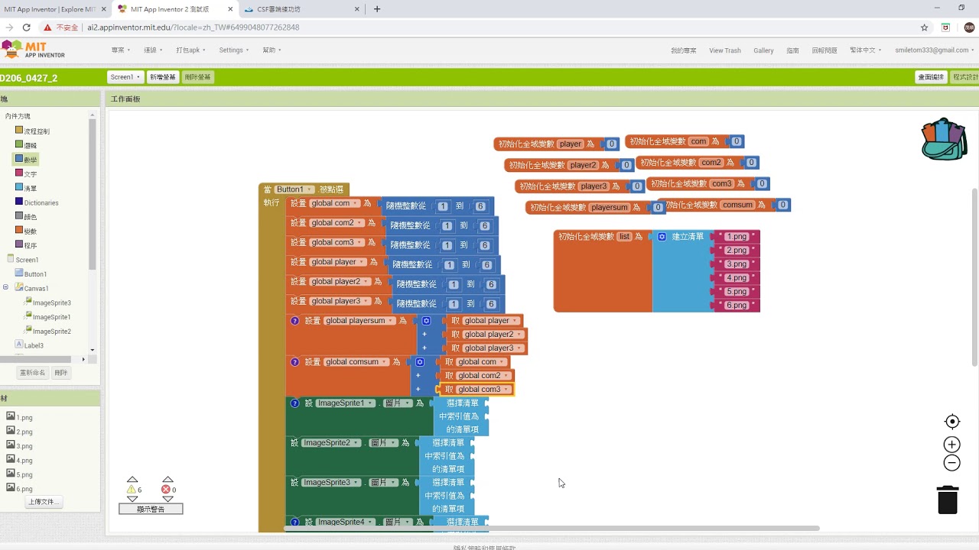The height and width of the screenshot is (550, 979).
Task: Select the 數學 math blocks category
Action: [25, 160]
